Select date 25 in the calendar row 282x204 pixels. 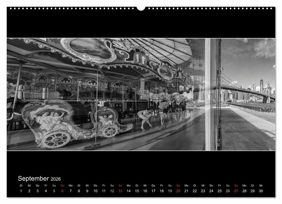click(x=220, y=191)
